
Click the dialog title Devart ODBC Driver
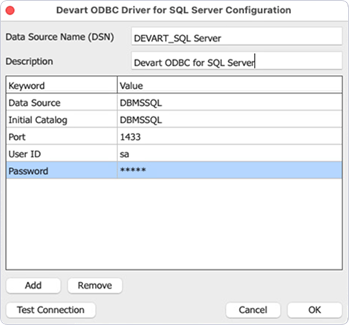point(174,10)
